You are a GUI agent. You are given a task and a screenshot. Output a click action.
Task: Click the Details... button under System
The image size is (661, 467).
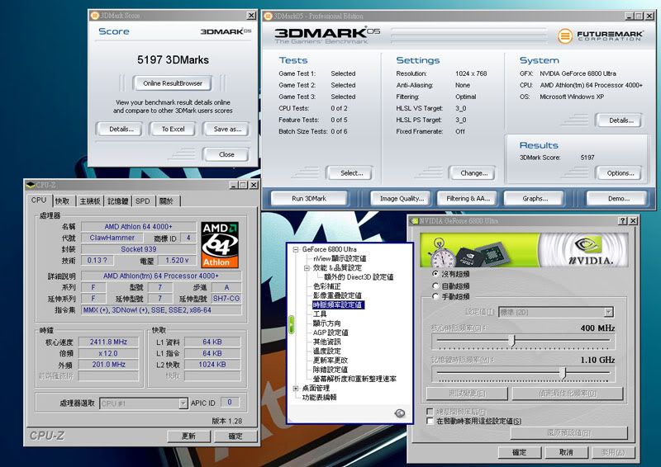click(x=621, y=120)
